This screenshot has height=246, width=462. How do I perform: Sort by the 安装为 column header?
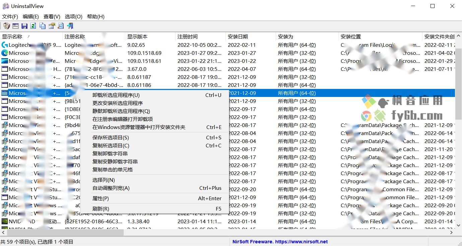pyautogui.click(x=307, y=37)
